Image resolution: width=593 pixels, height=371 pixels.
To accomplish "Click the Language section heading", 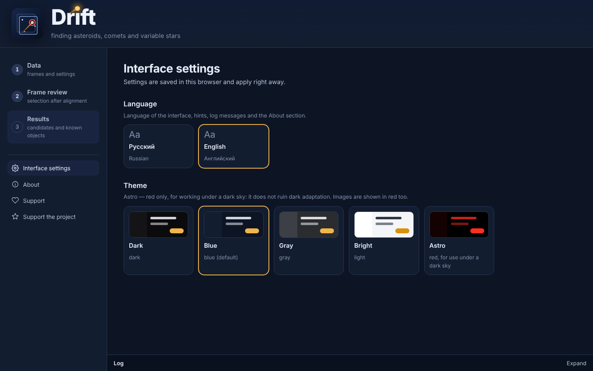I will tap(140, 104).
